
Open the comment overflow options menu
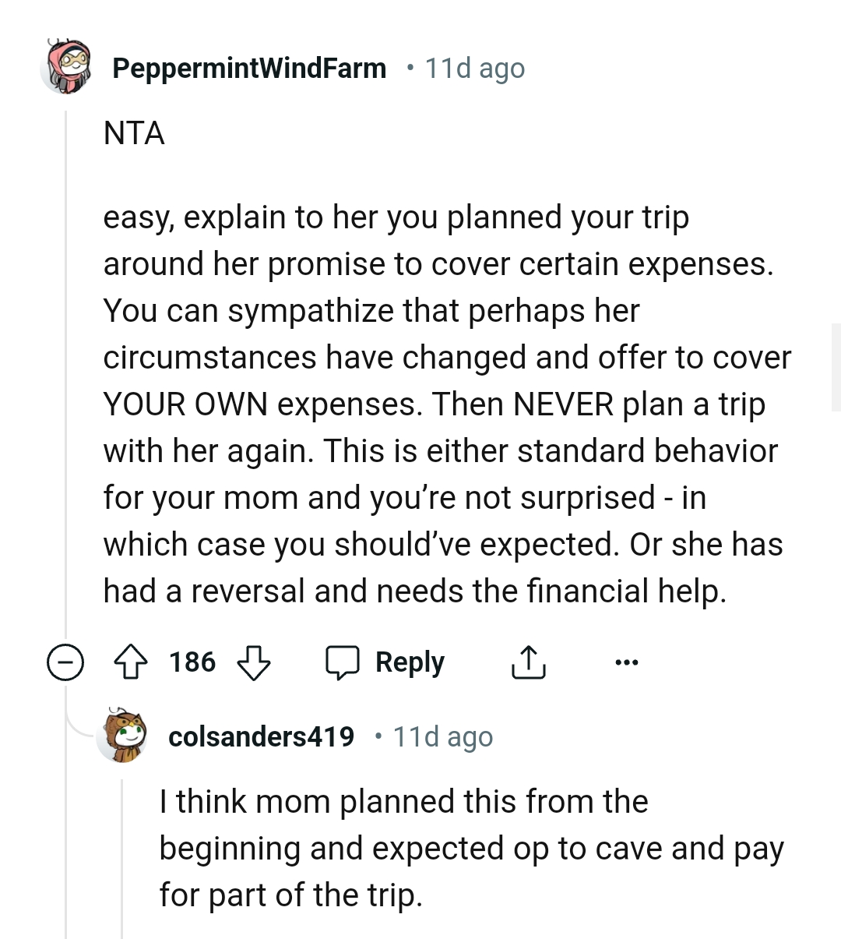(627, 662)
